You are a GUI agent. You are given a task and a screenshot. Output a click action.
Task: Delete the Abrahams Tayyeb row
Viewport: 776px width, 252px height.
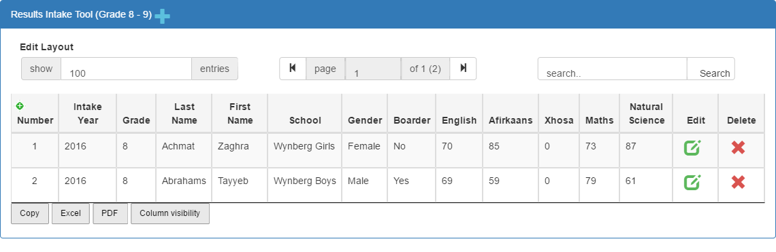click(738, 182)
